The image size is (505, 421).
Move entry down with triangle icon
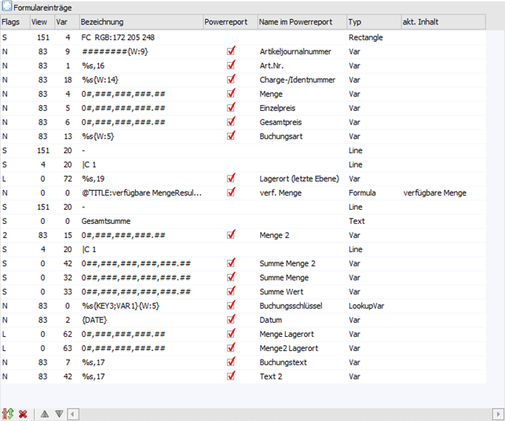point(59,413)
